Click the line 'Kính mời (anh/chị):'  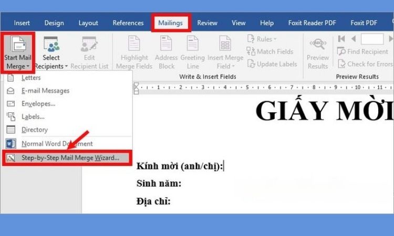[180, 166]
